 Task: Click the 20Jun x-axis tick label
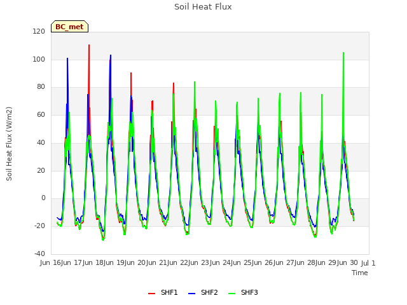tap(147, 263)
